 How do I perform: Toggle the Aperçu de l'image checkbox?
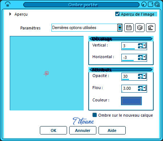click(x=117, y=14)
